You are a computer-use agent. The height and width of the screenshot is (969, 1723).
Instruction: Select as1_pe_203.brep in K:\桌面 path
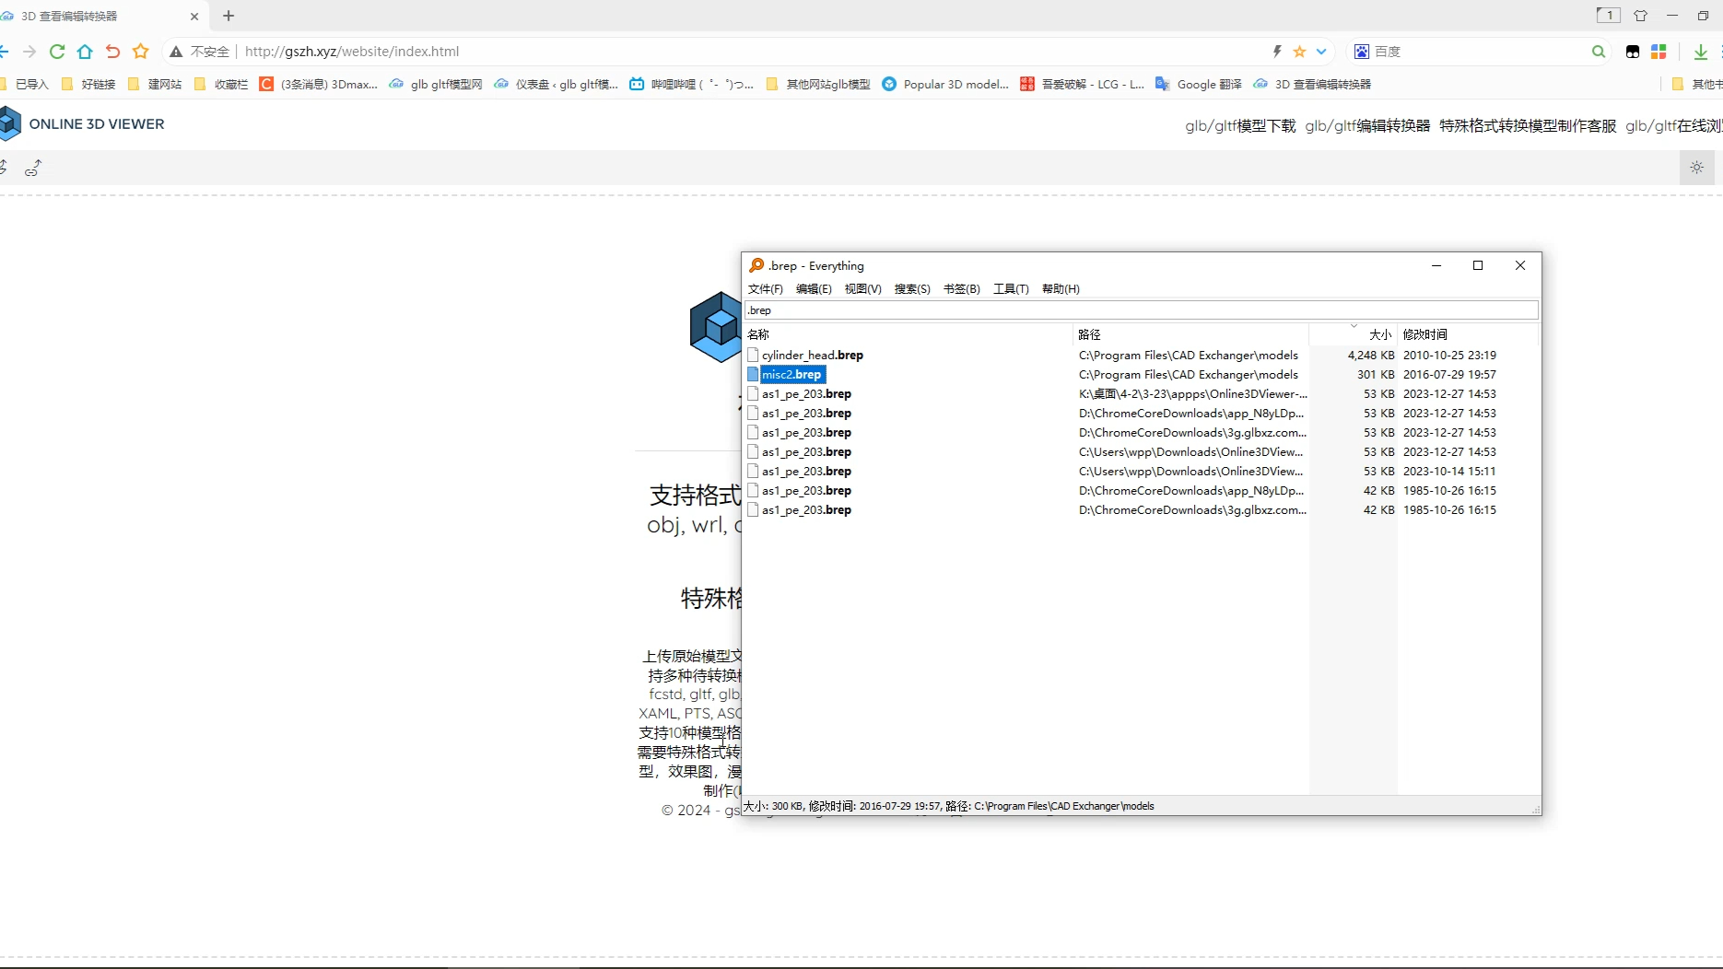tap(806, 393)
